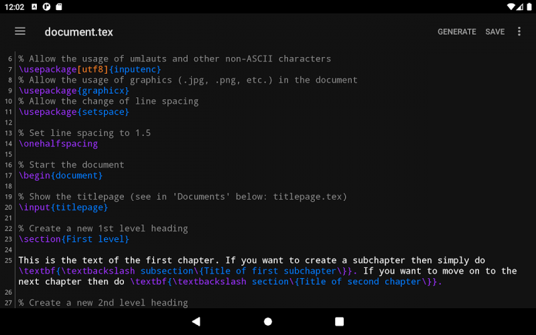Click comment 'Allow the change of line spacing'
The height and width of the screenshot is (335, 536).
click(109, 101)
